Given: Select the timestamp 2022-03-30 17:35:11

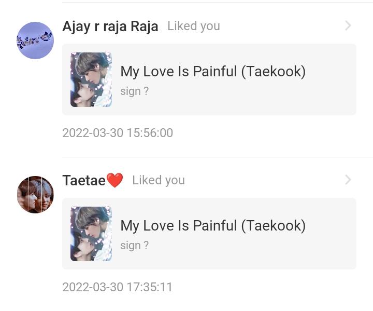Looking at the screenshot, I should point(118,287).
